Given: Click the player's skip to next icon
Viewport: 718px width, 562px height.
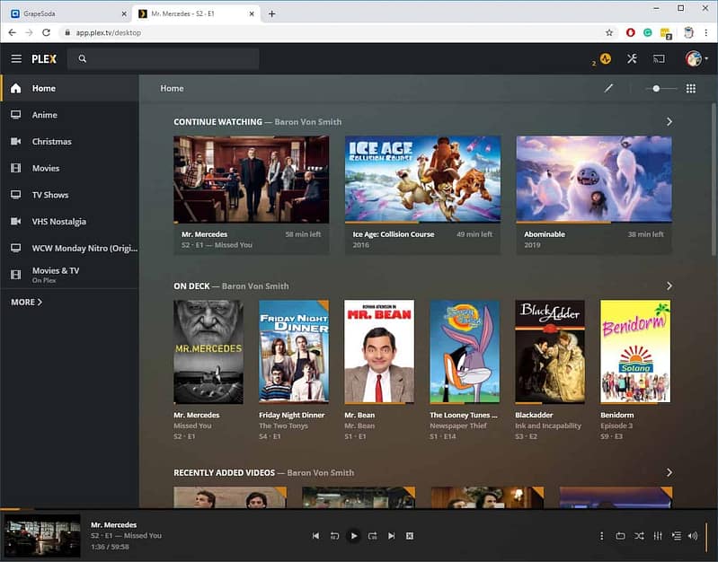Looking at the screenshot, I should coord(391,536).
